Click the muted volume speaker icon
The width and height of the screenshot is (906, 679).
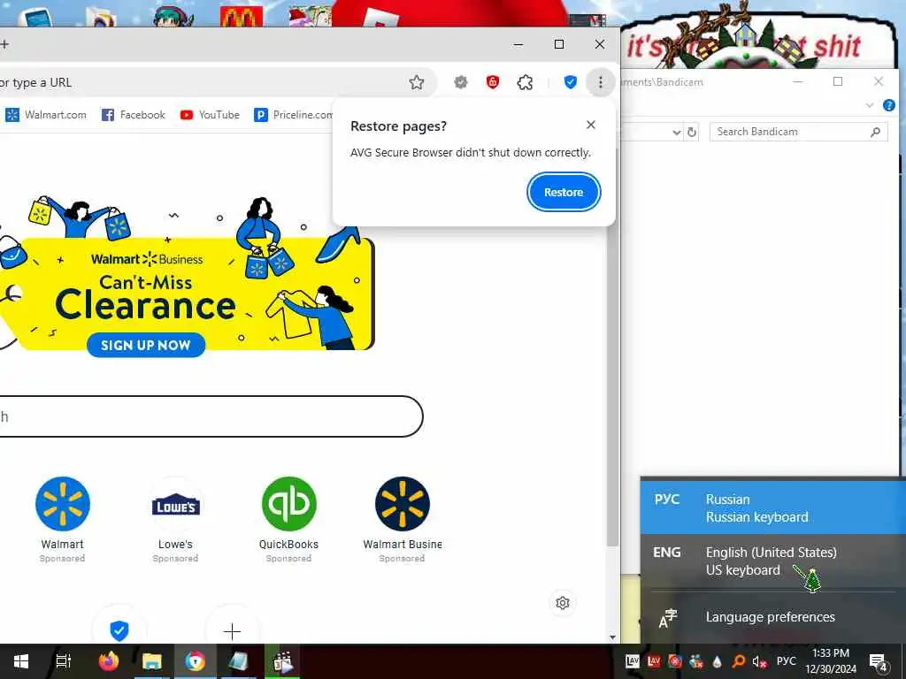(x=759, y=661)
